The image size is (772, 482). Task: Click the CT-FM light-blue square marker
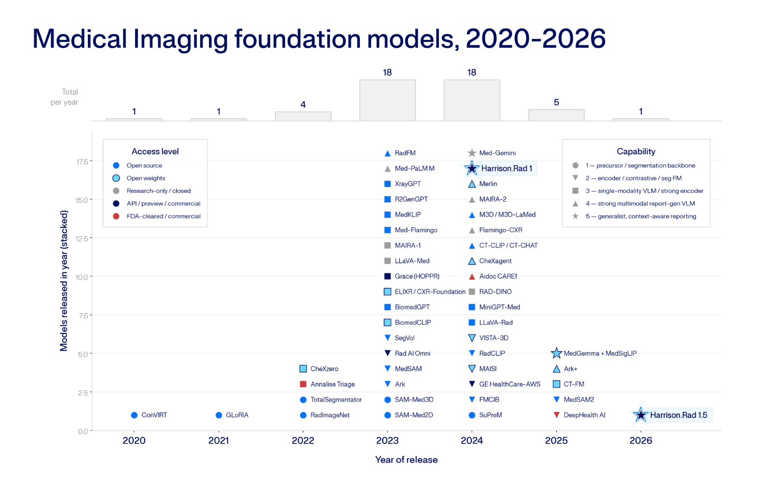point(556,384)
